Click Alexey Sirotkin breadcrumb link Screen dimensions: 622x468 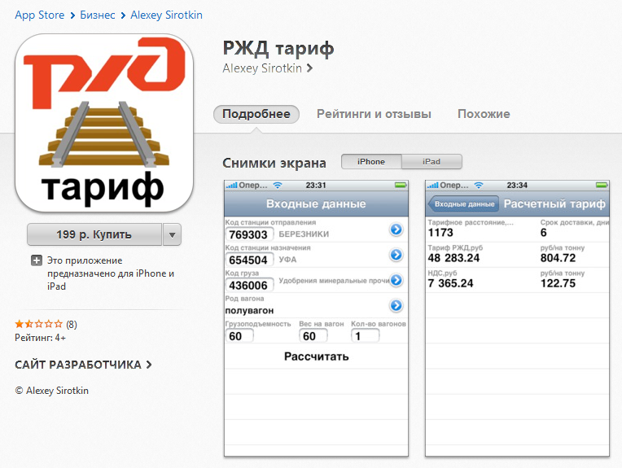click(x=167, y=15)
